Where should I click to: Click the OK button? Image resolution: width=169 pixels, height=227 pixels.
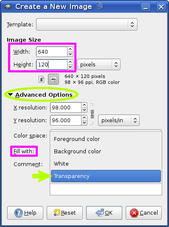(x=104, y=213)
